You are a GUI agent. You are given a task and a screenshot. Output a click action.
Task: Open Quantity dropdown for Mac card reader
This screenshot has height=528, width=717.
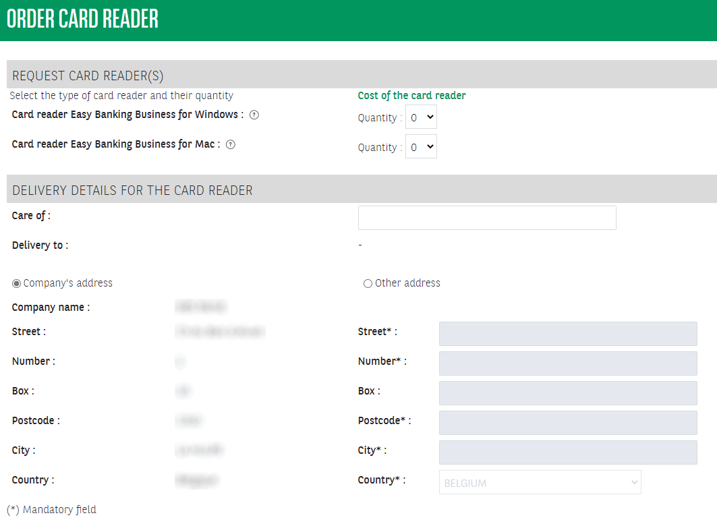(421, 147)
